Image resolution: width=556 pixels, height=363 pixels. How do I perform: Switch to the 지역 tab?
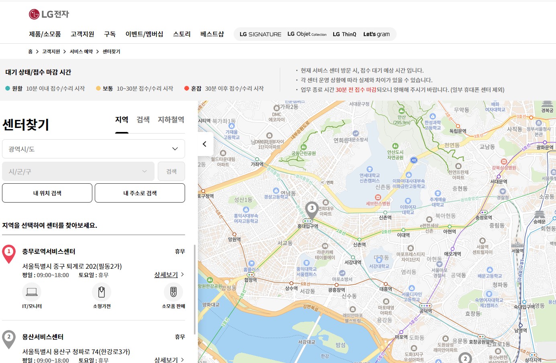[x=122, y=120]
